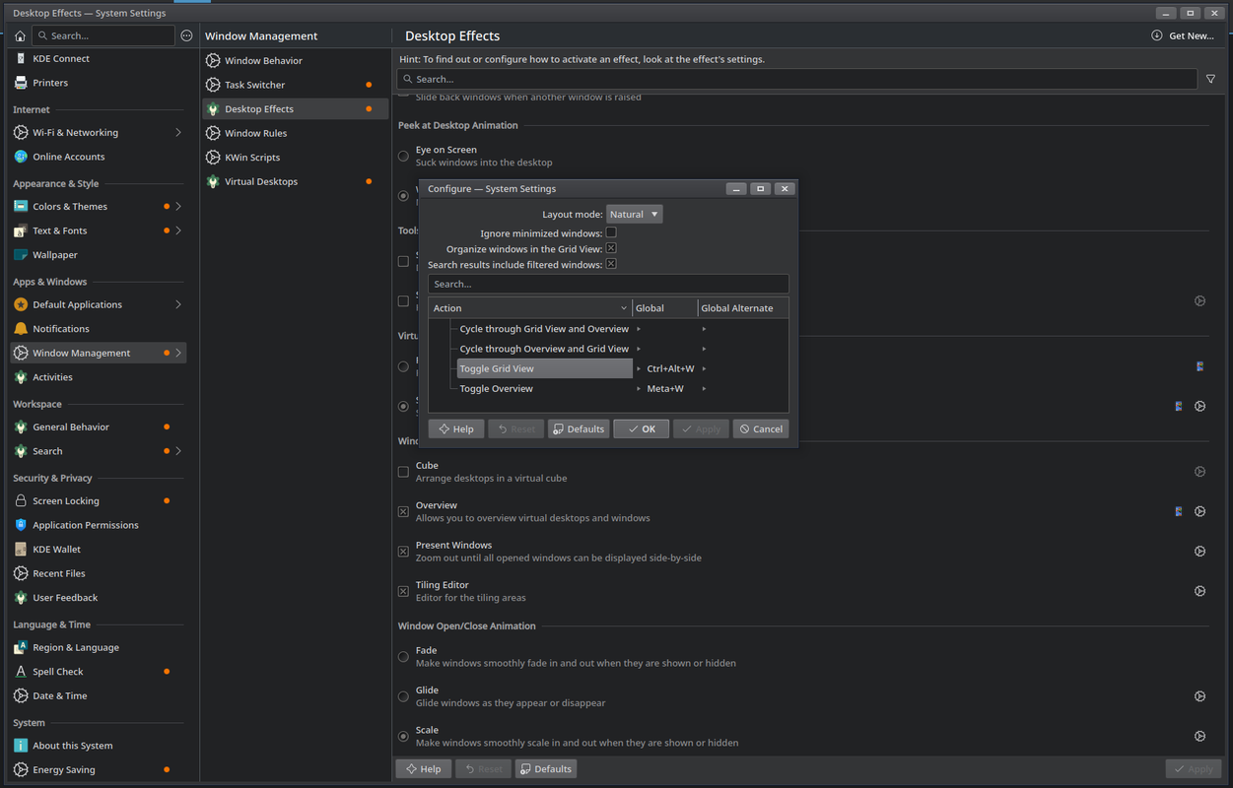The image size is (1233, 788).
Task: Open User Feedback settings
Action: pyautogui.click(x=98, y=598)
